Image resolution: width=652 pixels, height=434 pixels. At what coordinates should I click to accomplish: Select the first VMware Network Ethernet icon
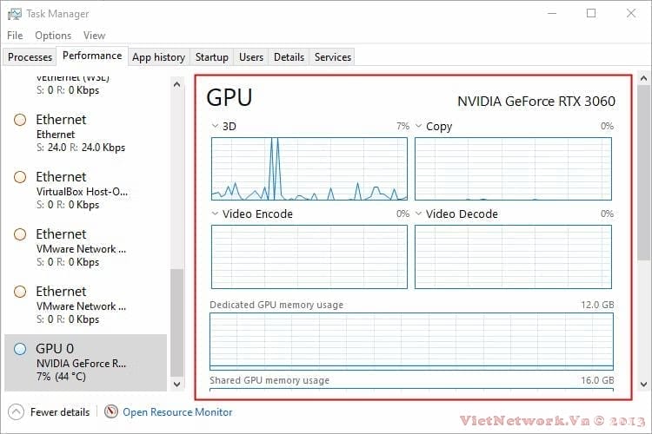(20, 234)
